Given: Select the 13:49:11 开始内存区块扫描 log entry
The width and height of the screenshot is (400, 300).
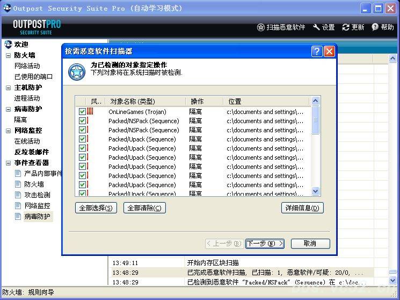Looking at the screenshot, I should (x=242, y=263).
